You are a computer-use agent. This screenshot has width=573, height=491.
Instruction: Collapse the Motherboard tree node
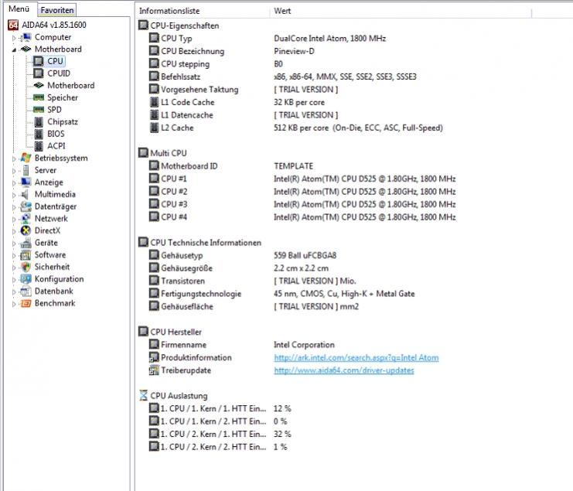click(x=14, y=49)
